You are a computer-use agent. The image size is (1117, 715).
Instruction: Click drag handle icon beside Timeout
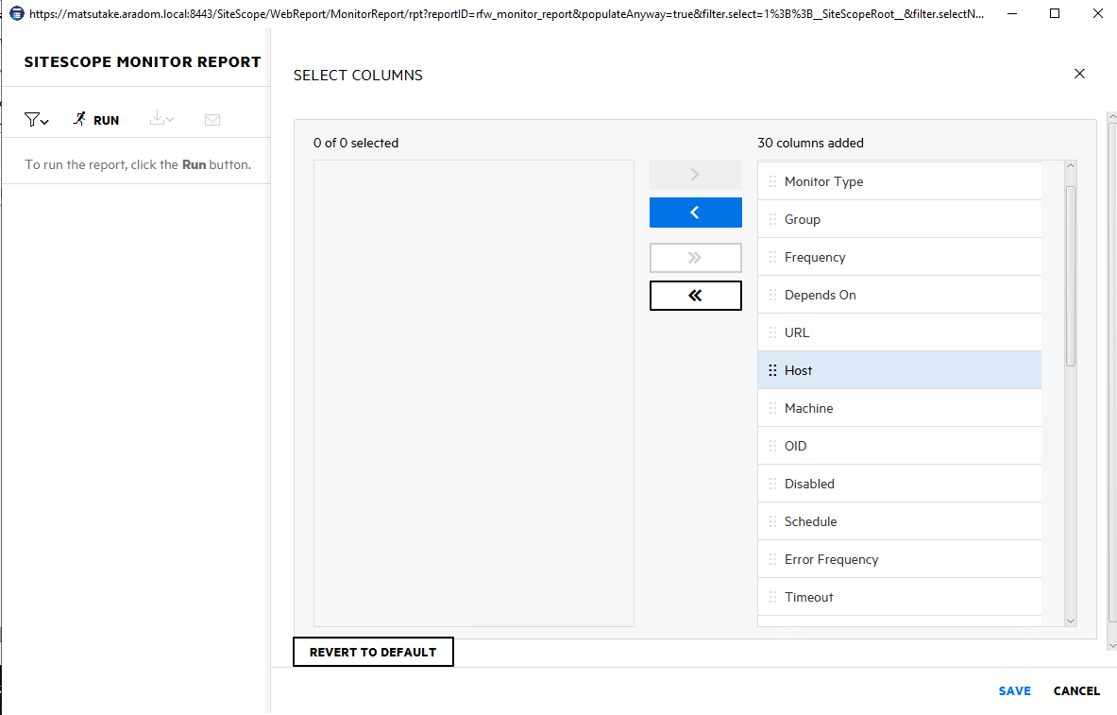tap(772, 597)
